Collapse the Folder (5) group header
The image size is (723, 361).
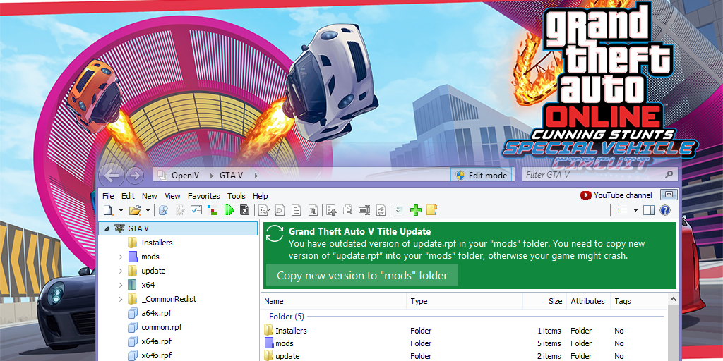pos(287,317)
